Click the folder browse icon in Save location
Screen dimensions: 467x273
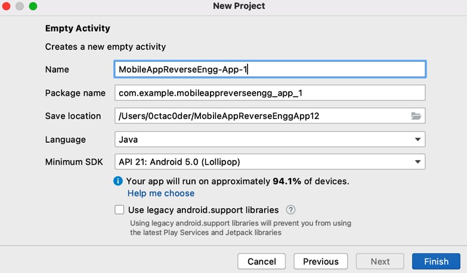pyautogui.click(x=416, y=116)
